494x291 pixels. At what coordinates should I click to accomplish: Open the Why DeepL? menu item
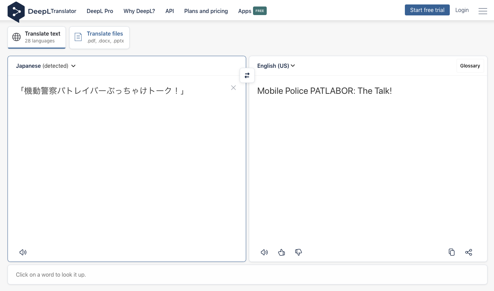point(139,11)
